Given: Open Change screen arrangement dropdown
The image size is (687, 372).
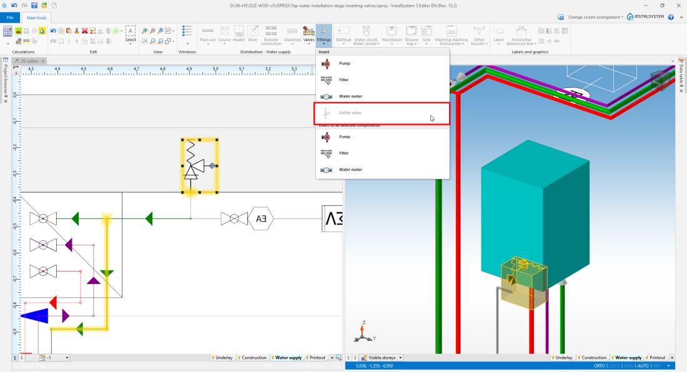Looking at the screenshot, I should tap(595, 17).
